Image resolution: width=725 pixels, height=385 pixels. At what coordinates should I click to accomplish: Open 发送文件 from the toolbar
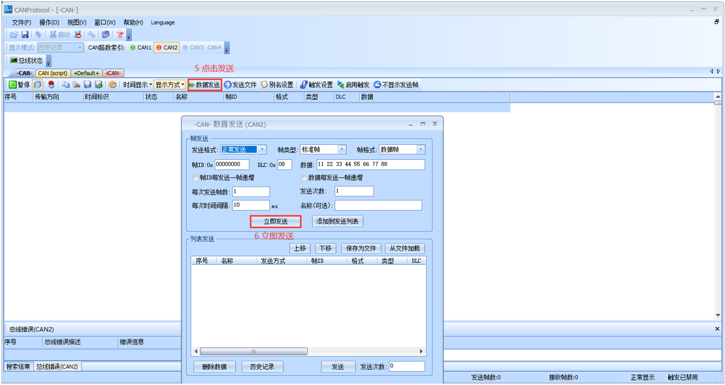pyautogui.click(x=240, y=85)
